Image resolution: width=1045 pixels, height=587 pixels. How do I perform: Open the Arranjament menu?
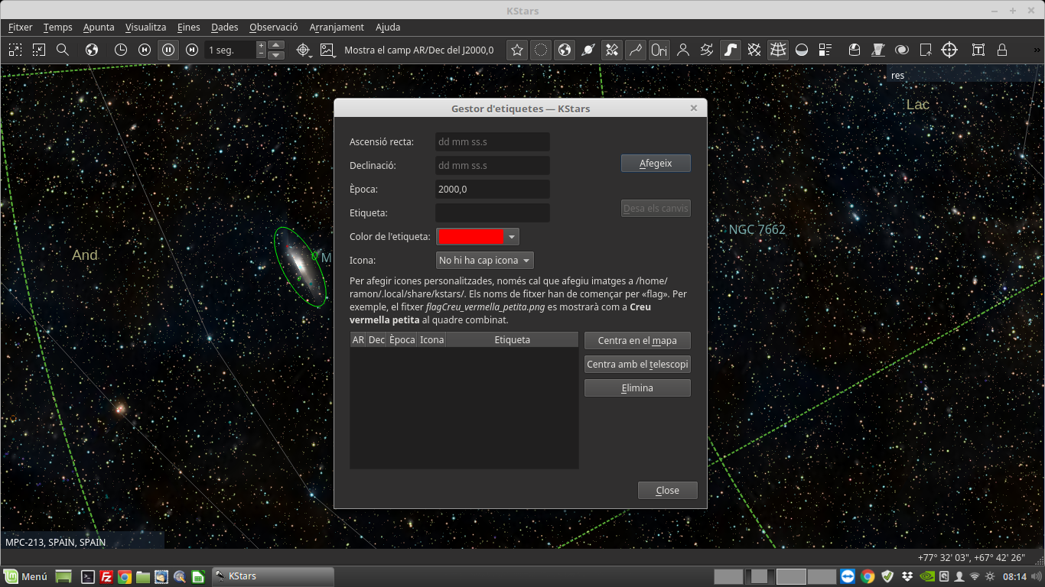(337, 27)
